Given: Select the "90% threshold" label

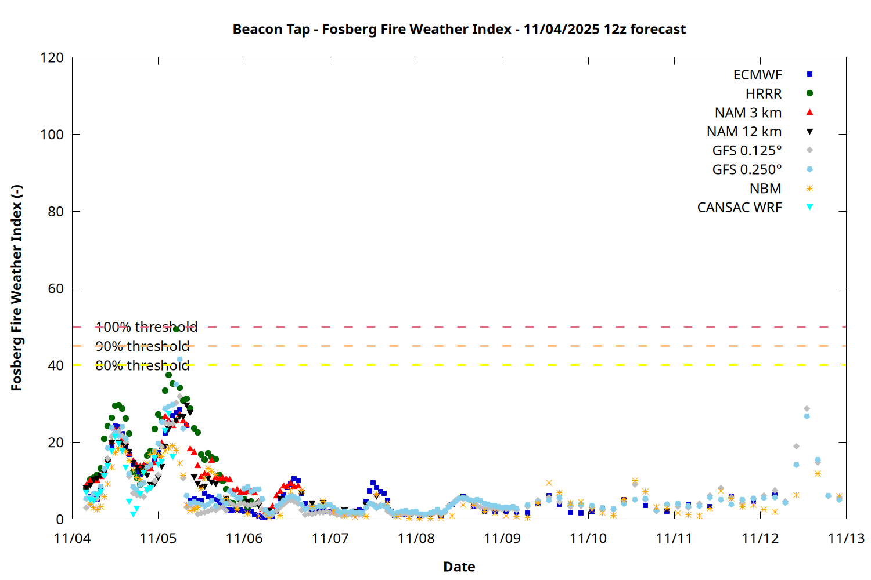Looking at the screenshot, I should coord(142,346).
